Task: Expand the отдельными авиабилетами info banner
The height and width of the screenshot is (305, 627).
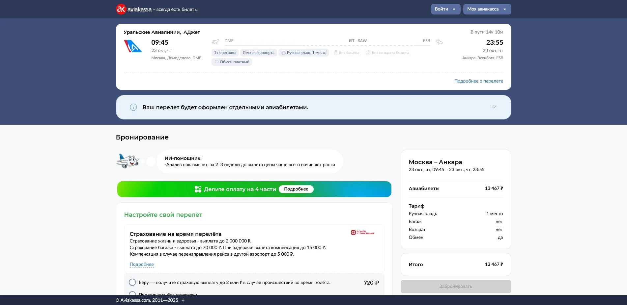Action: 493,107
